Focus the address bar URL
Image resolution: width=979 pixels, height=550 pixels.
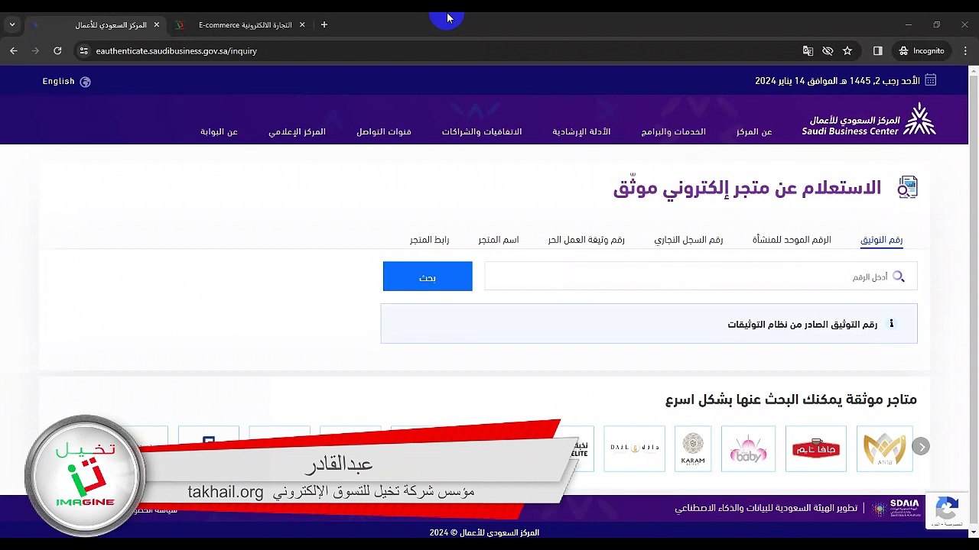(177, 51)
